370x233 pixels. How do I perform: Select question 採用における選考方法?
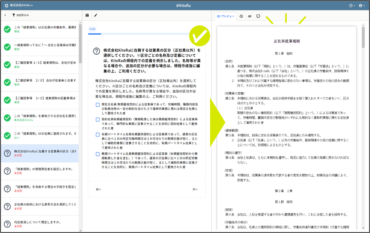click(40, 206)
